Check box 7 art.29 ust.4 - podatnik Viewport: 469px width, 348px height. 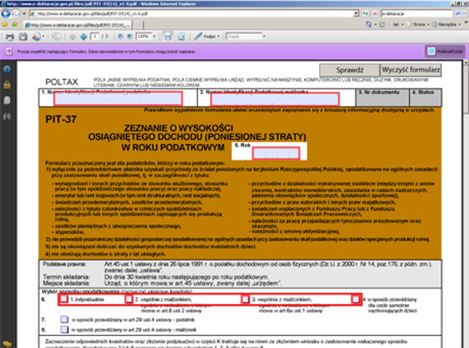pos(64,319)
